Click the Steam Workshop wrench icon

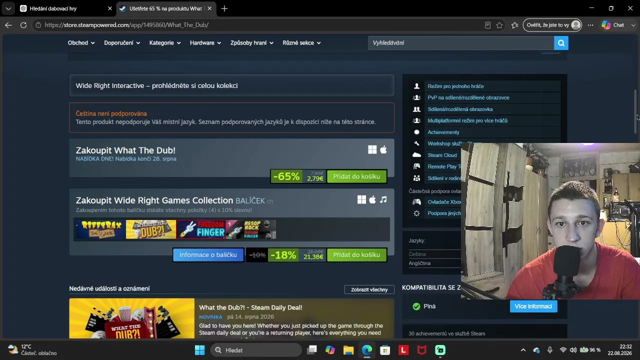[416, 143]
